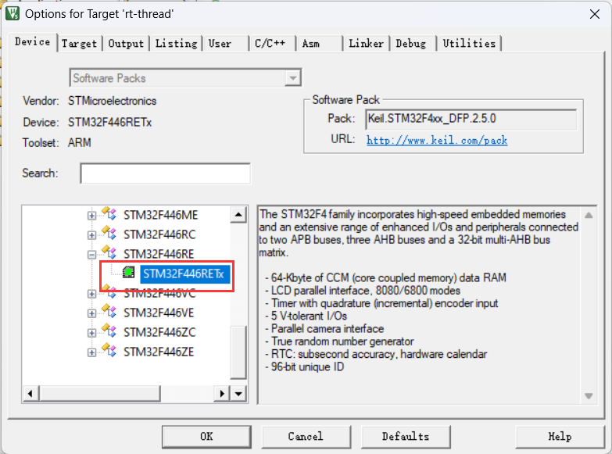
Task: Click the STM32F446RE device family icon
Action: [109, 252]
